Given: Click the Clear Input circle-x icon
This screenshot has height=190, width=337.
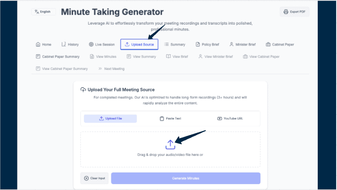Looking at the screenshot, I should click(86, 178).
